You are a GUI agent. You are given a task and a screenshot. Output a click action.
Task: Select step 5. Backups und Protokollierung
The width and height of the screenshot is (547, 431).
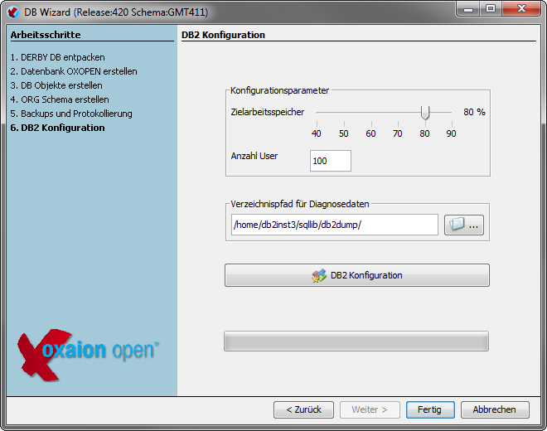(71, 114)
